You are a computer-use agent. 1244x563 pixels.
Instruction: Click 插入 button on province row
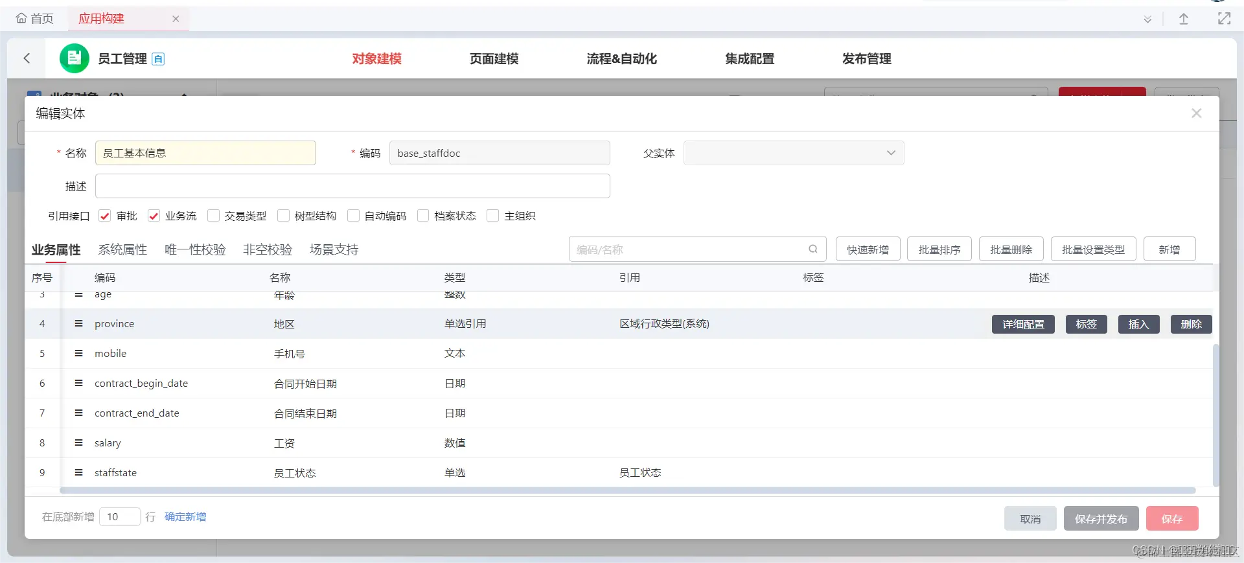(1138, 324)
